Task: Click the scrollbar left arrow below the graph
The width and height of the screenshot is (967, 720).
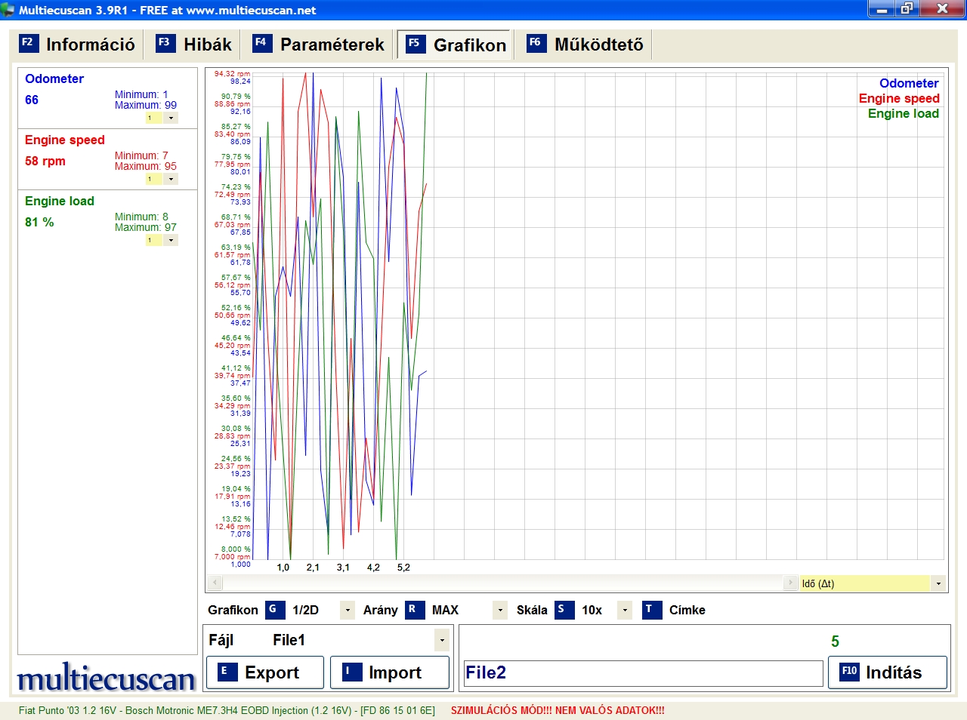Action: pos(215,583)
